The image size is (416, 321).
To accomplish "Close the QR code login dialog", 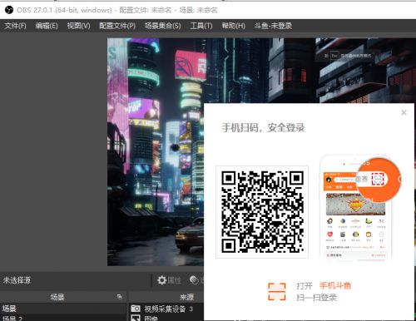I will (x=404, y=112).
